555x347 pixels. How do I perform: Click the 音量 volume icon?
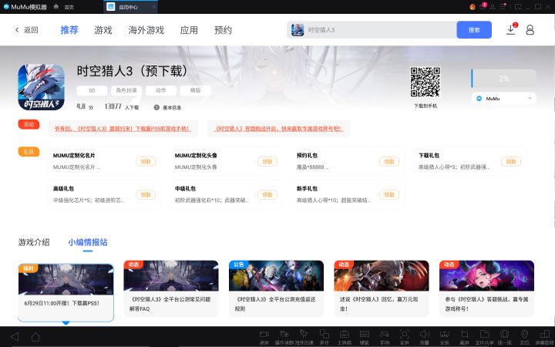(x=425, y=334)
